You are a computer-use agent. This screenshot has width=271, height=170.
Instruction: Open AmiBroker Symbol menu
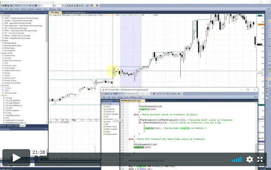coord(31,9)
